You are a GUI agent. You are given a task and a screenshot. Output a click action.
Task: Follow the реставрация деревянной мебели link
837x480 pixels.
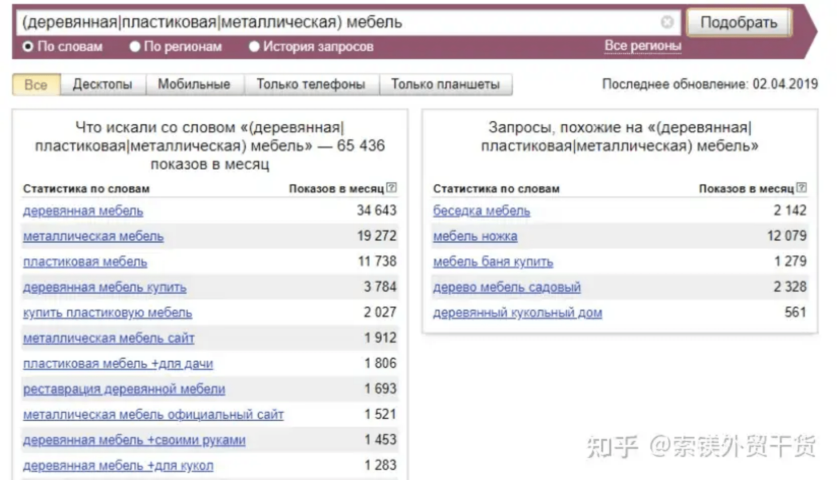point(124,389)
